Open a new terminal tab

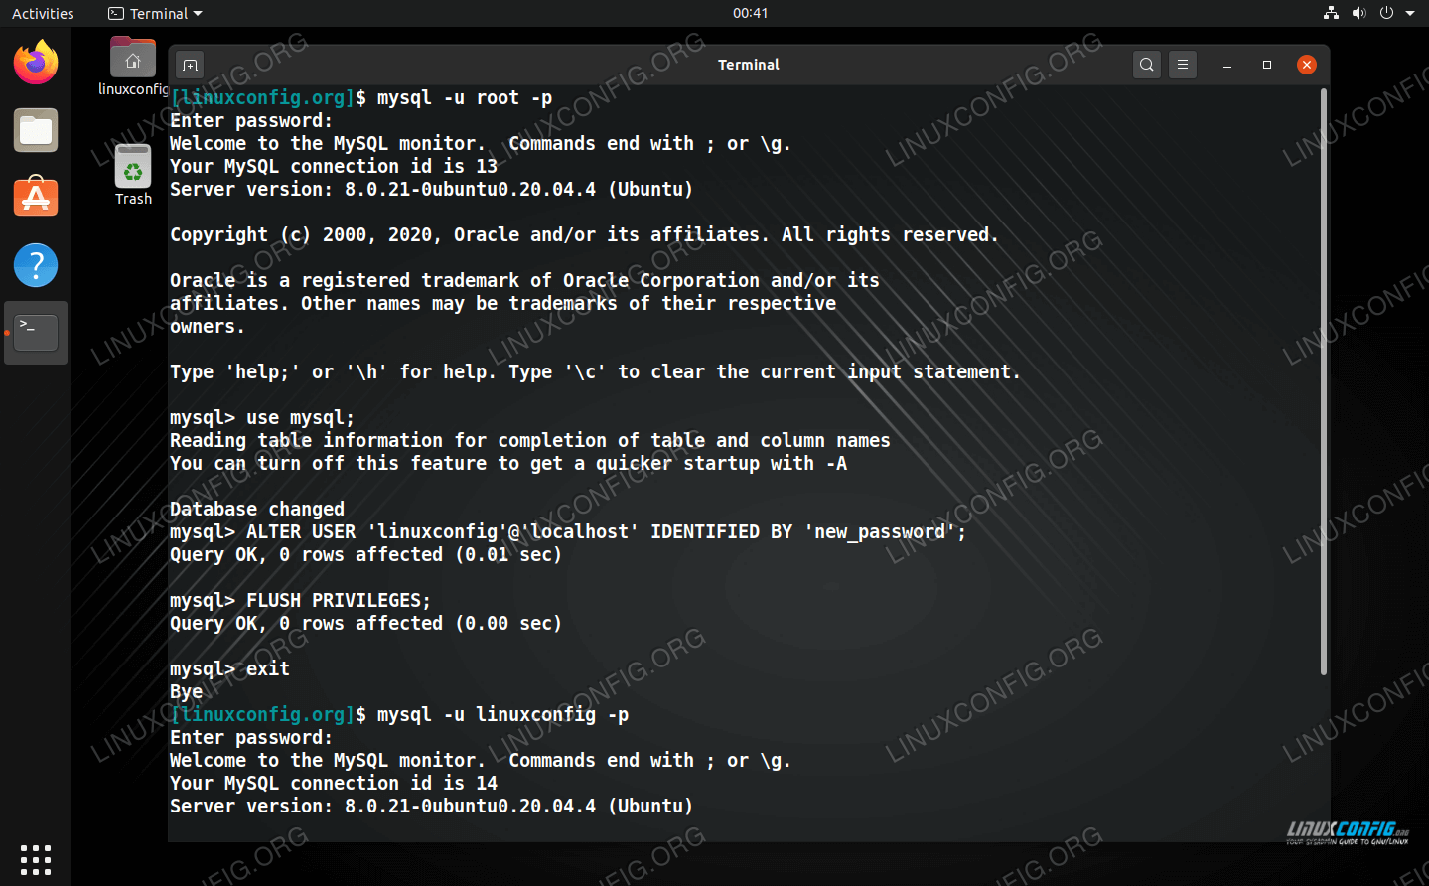191,65
